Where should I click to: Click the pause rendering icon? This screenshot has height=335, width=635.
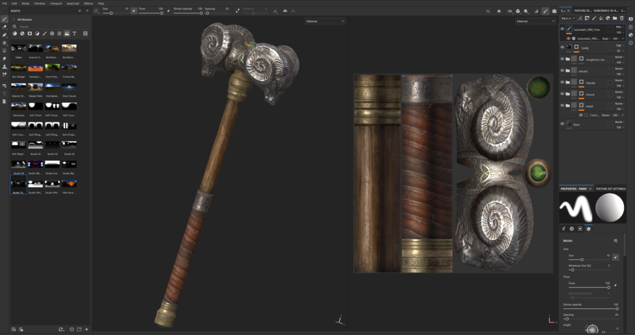click(x=499, y=11)
